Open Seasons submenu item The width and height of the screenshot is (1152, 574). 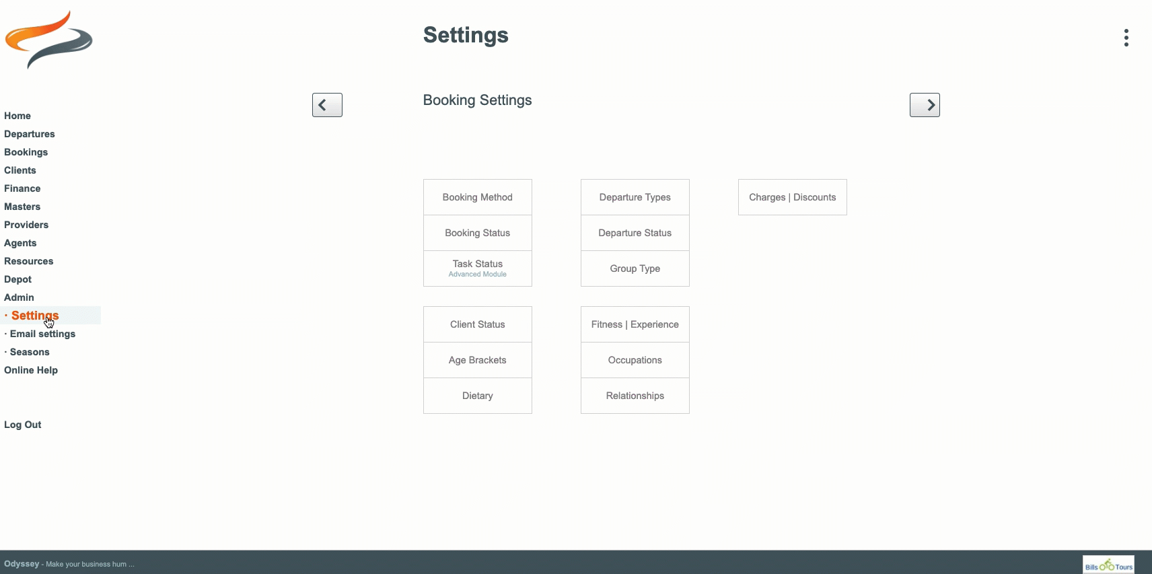coord(30,352)
